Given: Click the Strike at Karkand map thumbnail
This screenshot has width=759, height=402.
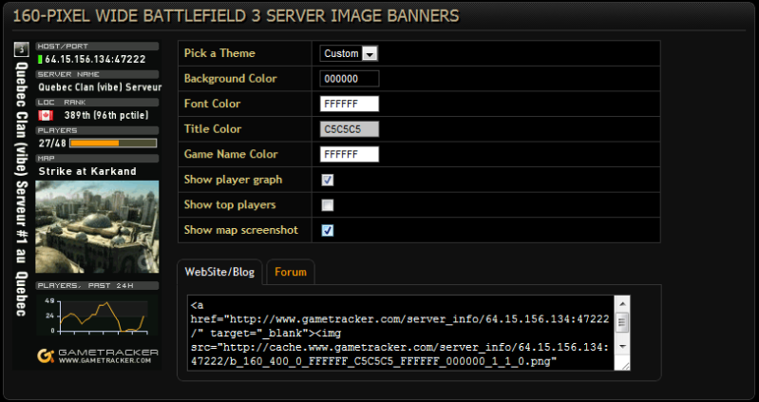Looking at the screenshot, I should pyautogui.click(x=97, y=227).
